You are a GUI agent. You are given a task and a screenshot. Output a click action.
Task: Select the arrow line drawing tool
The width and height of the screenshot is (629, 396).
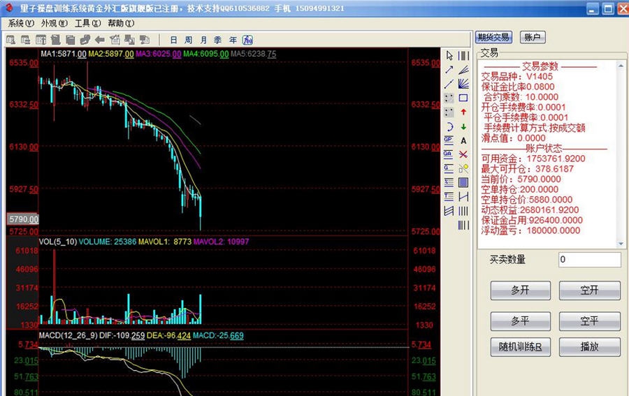[x=449, y=70]
